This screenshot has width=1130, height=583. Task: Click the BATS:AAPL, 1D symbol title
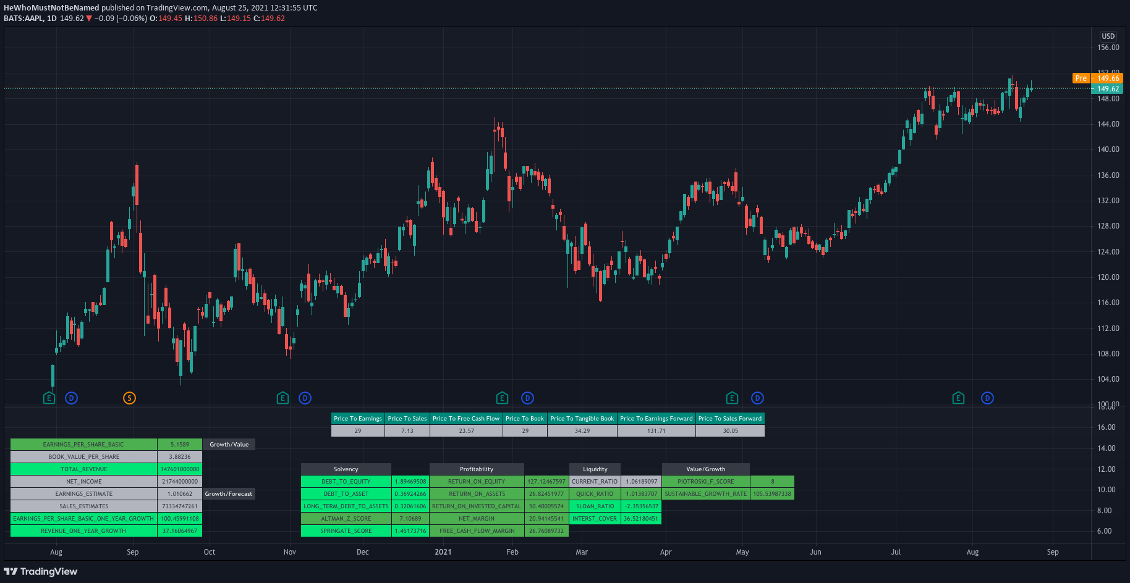pyautogui.click(x=30, y=19)
